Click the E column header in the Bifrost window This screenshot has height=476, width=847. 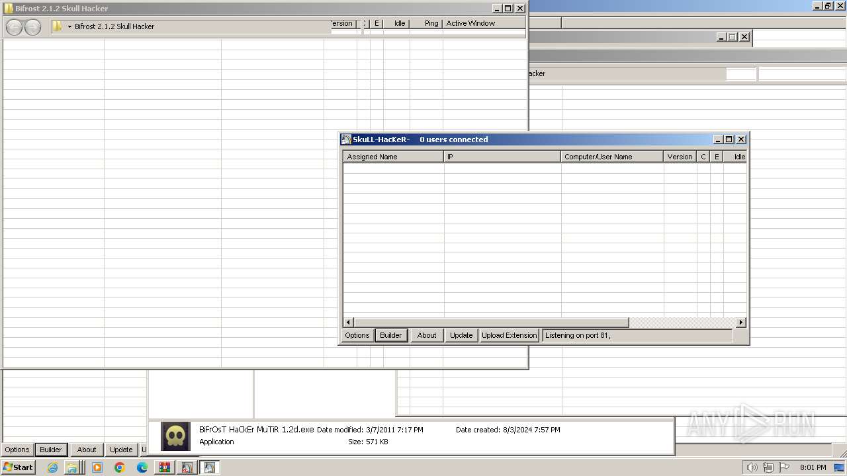377,23
